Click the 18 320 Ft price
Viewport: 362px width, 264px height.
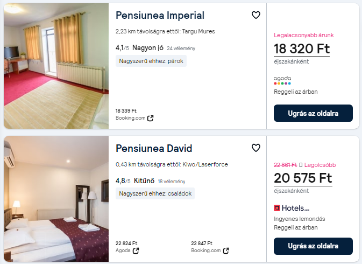tap(301, 49)
